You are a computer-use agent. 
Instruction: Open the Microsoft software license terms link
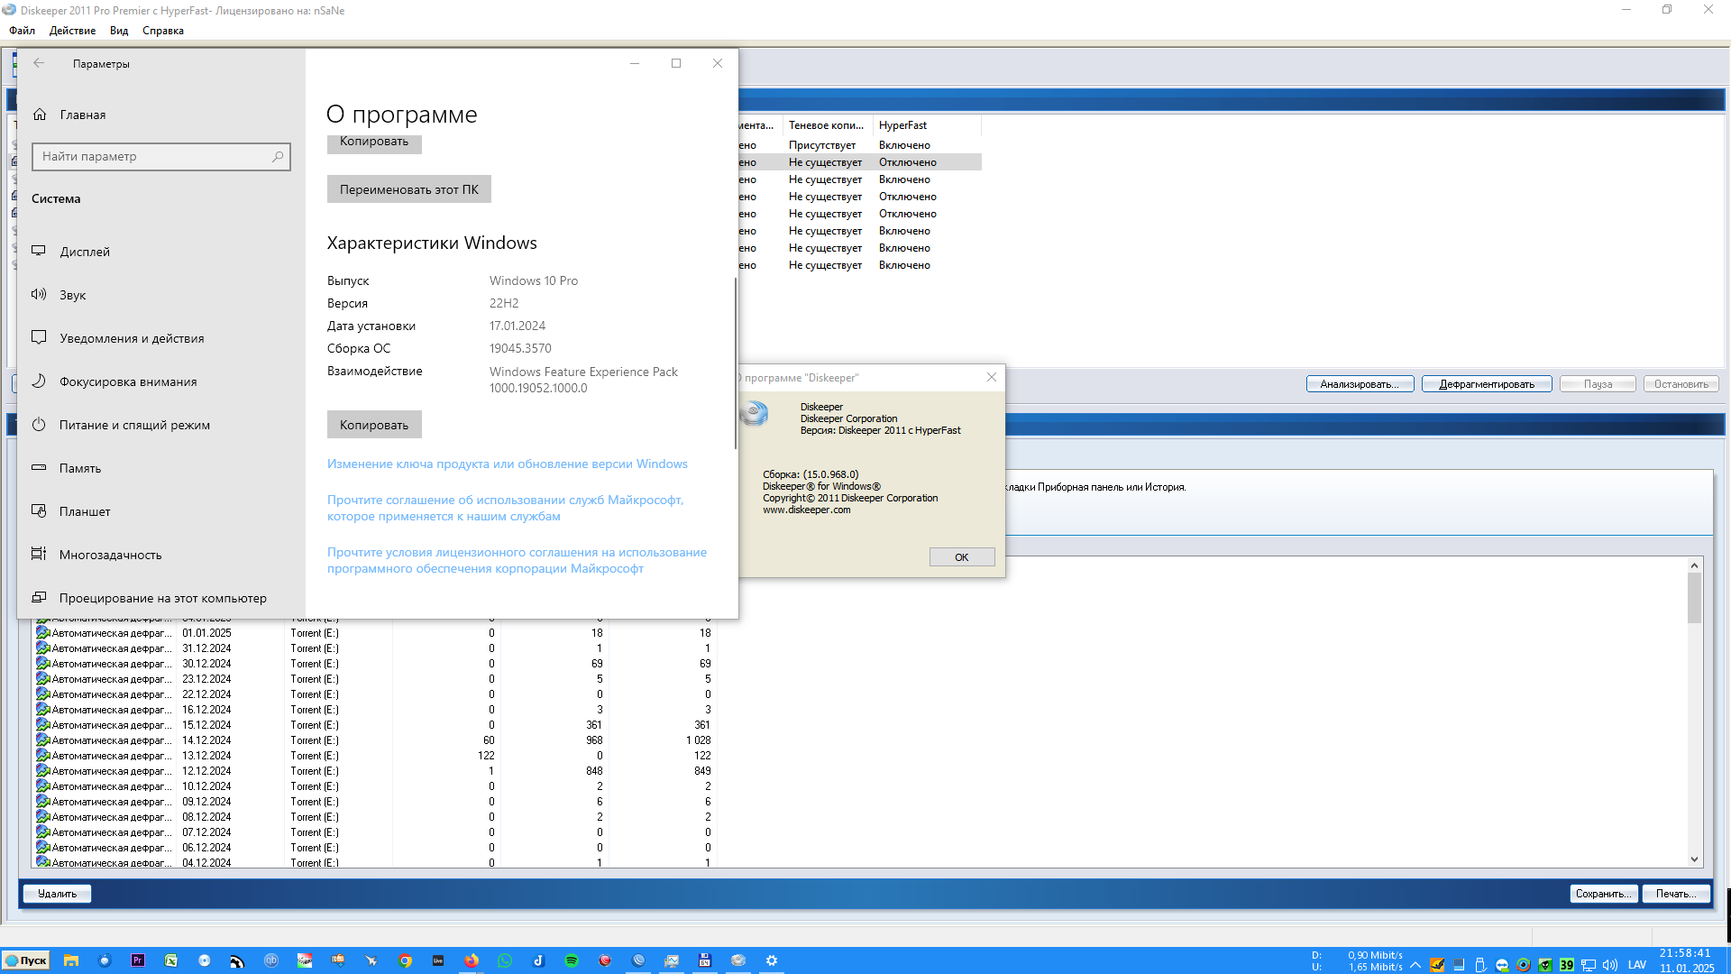pyautogui.click(x=517, y=560)
